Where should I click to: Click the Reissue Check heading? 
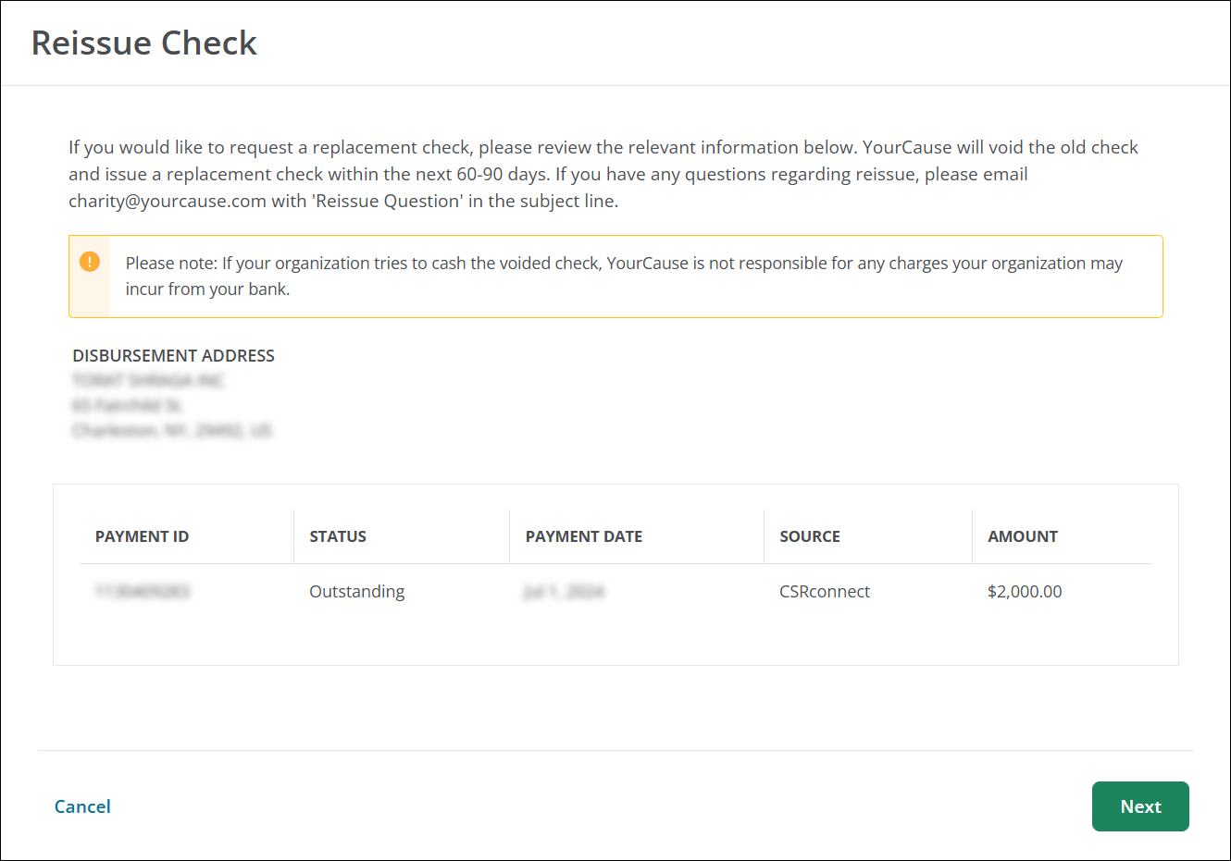click(x=144, y=43)
